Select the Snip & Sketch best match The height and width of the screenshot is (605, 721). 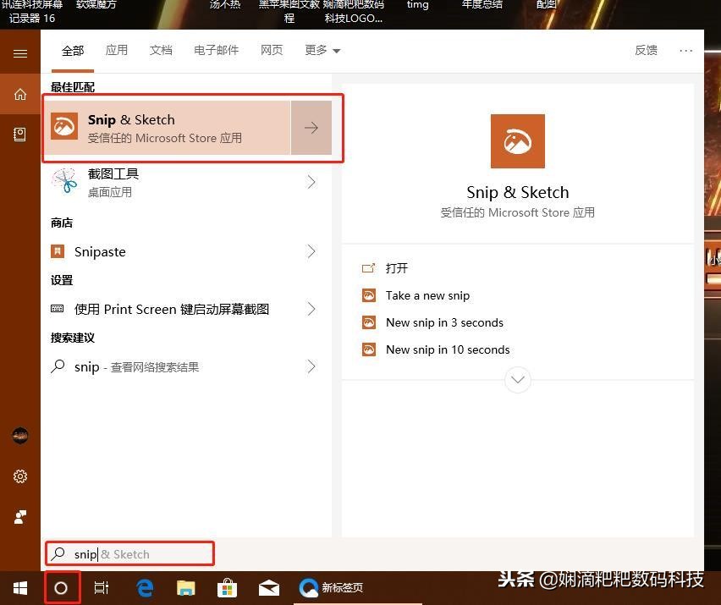coord(168,127)
